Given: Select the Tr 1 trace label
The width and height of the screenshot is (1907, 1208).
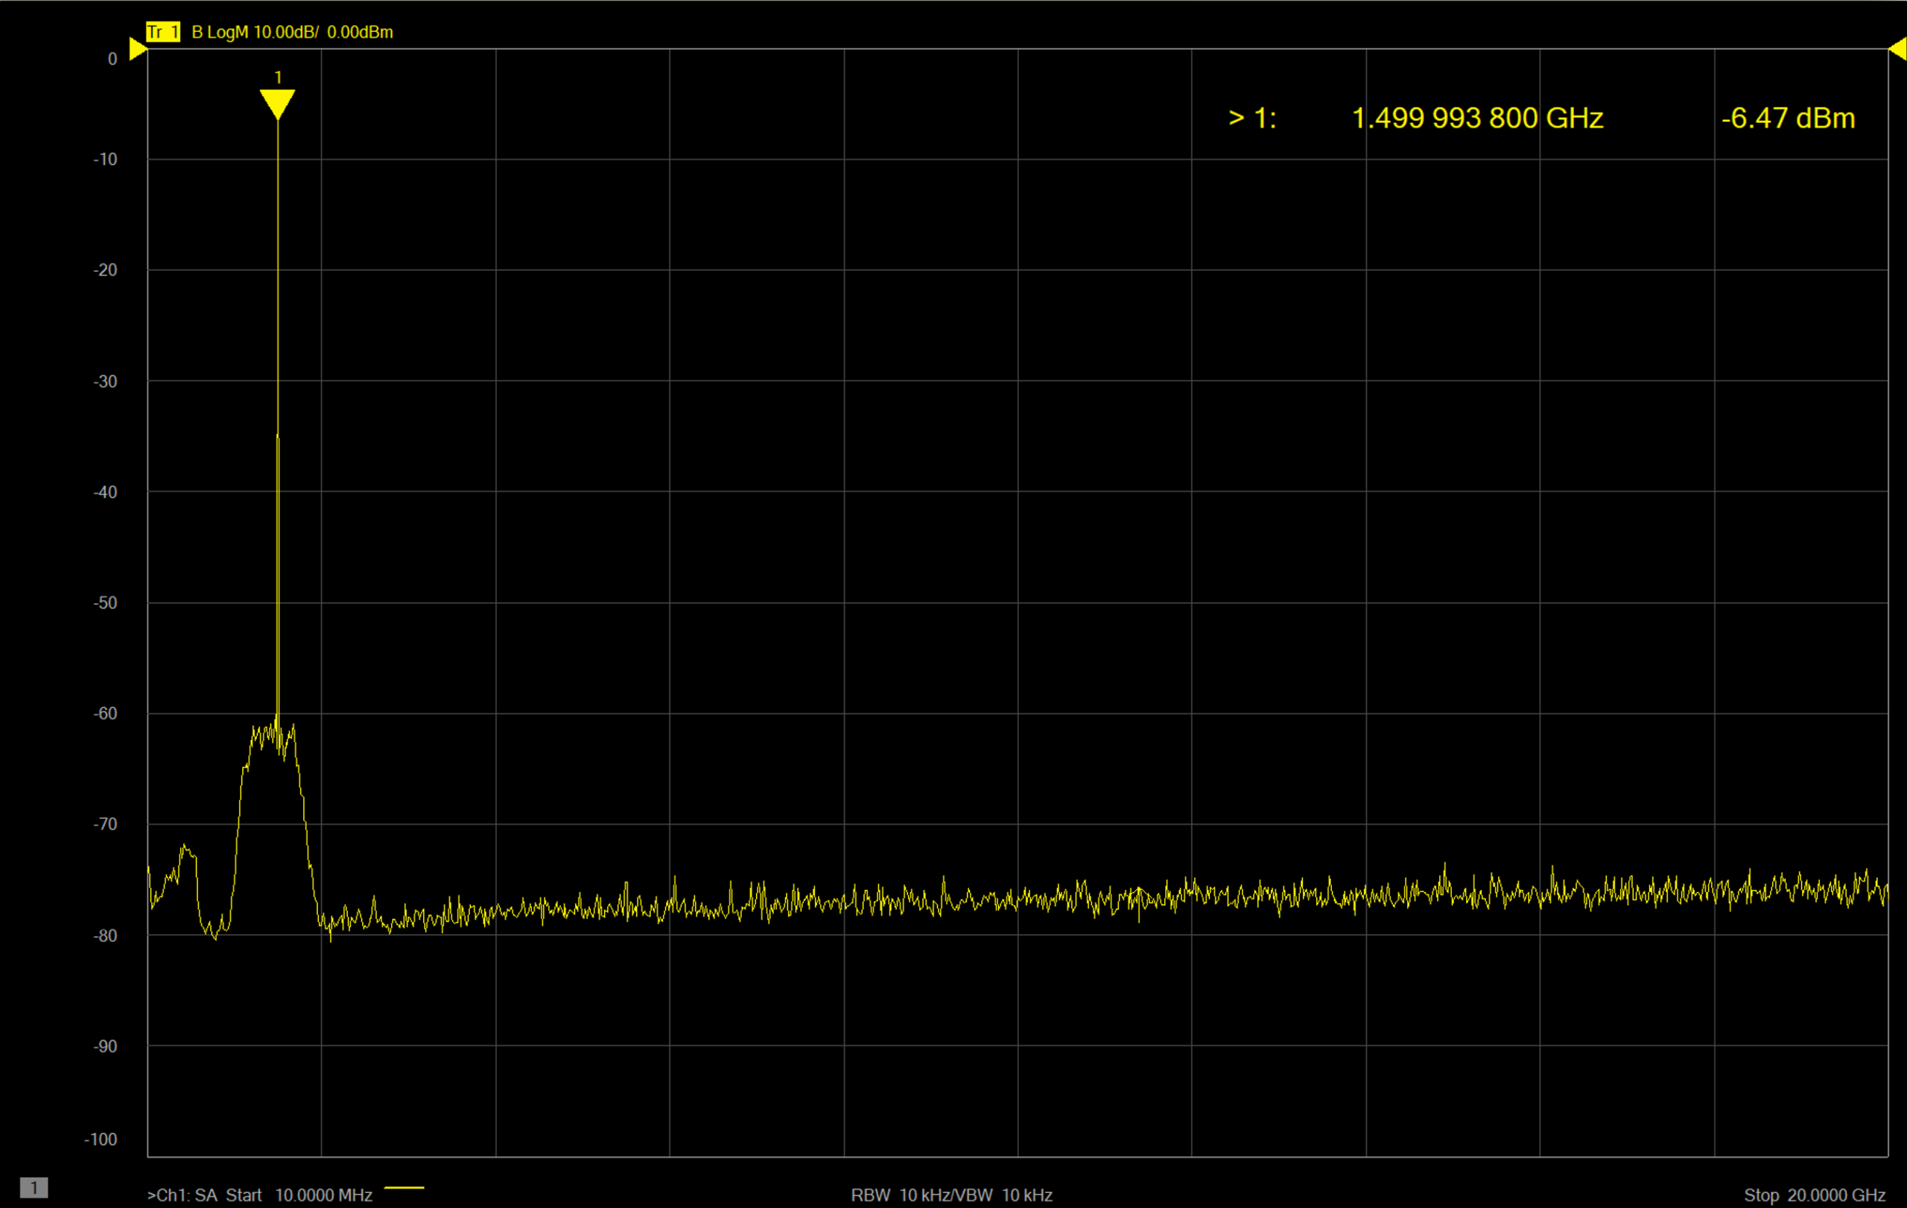Looking at the screenshot, I should pos(163,32).
